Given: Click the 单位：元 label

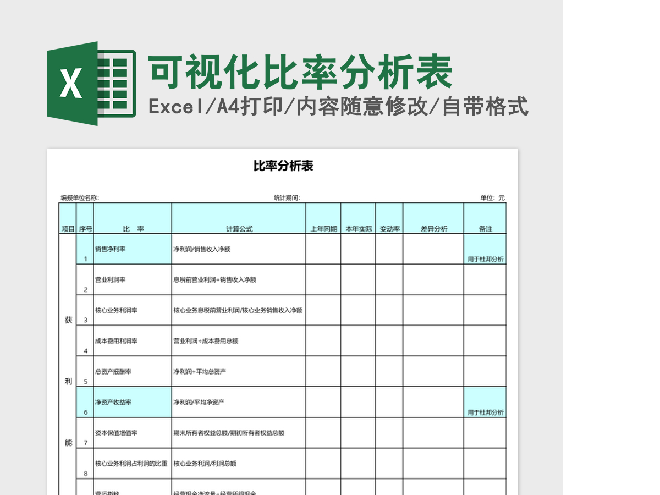Looking at the screenshot, I should (x=492, y=197).
